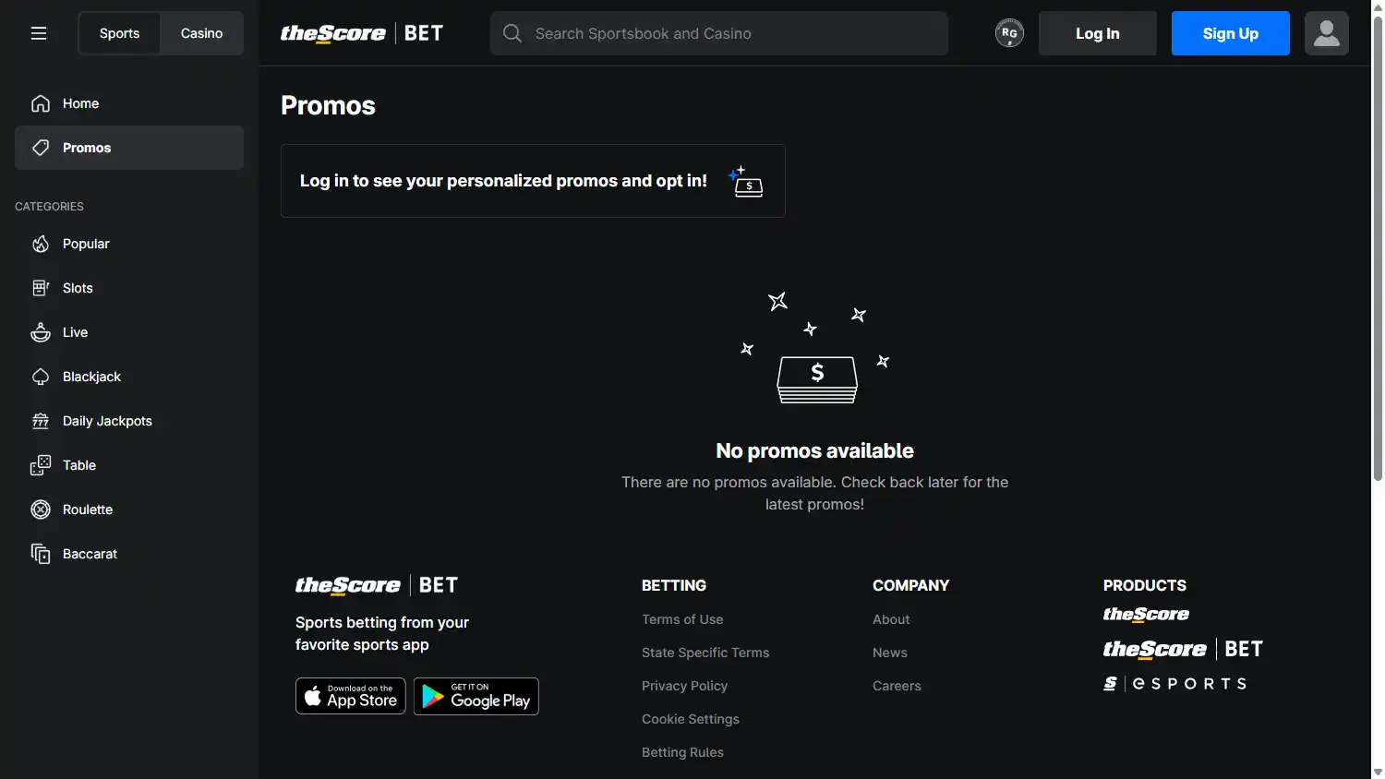Open the RG responsible gaming badge
This screenshot has width=1385, height=779.
click(1009, 33)
